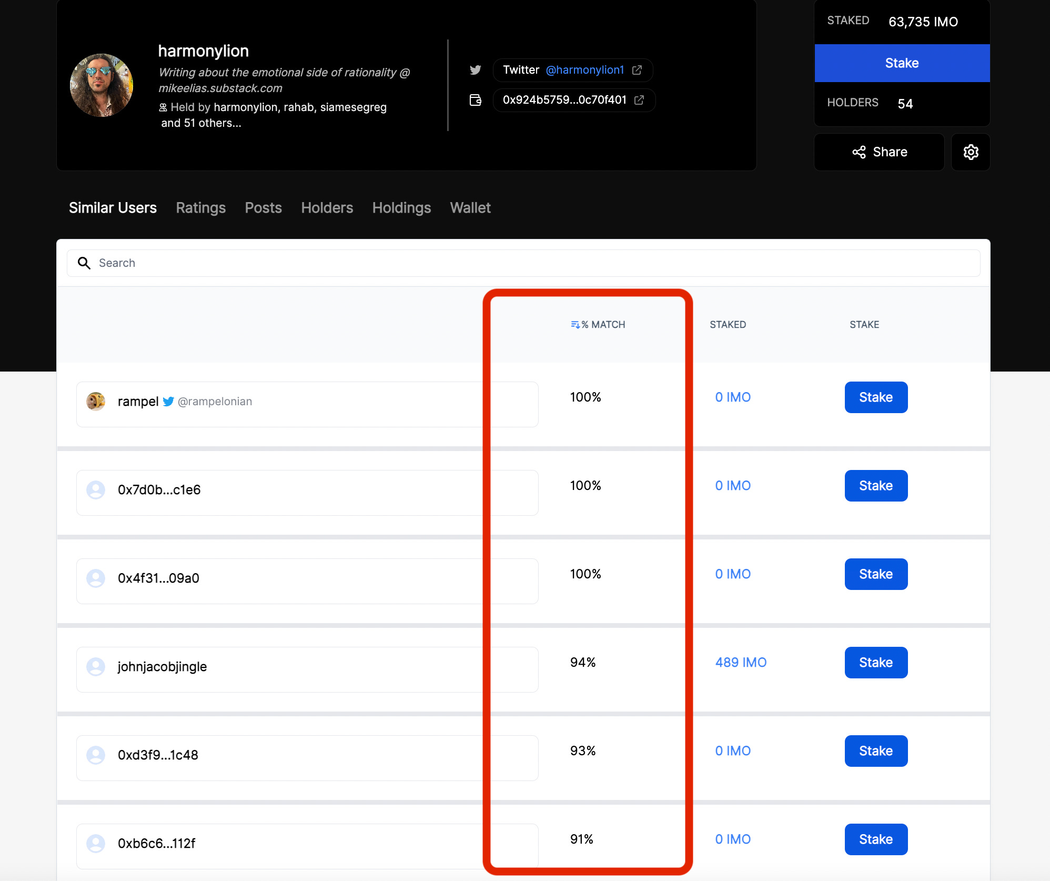Click the avatar icon for johnjacobjingle
The width and height of the screenshot is (1050, 881).
click(x=96, y=666)
